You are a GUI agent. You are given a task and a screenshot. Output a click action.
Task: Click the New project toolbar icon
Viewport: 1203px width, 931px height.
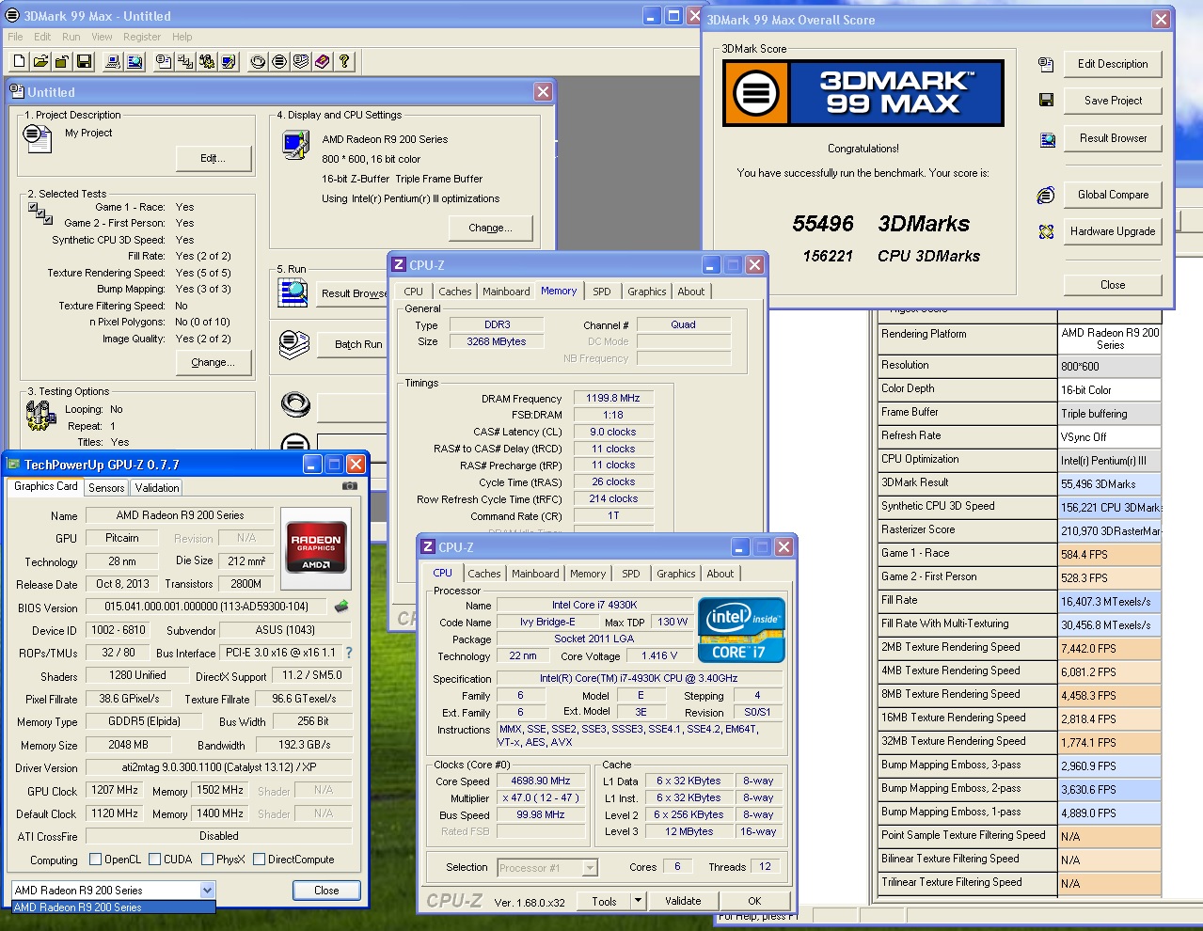coord(19,62)
